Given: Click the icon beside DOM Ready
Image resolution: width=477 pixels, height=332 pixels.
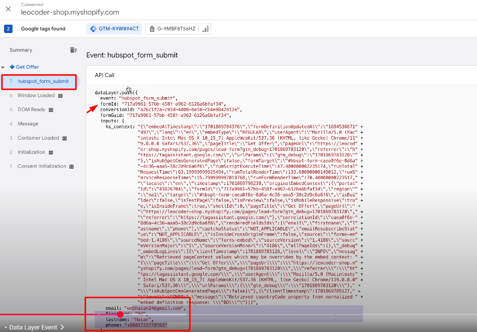Looking at the screenshot, I should pos(51,110).
